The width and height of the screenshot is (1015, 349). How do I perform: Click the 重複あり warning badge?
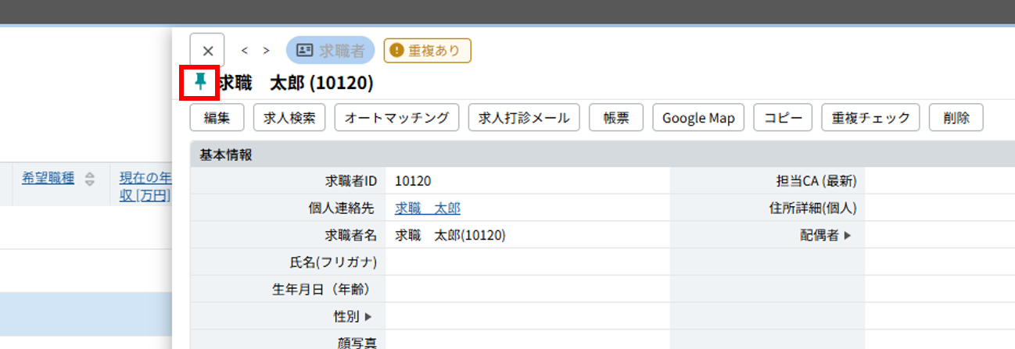click(427, 51)
